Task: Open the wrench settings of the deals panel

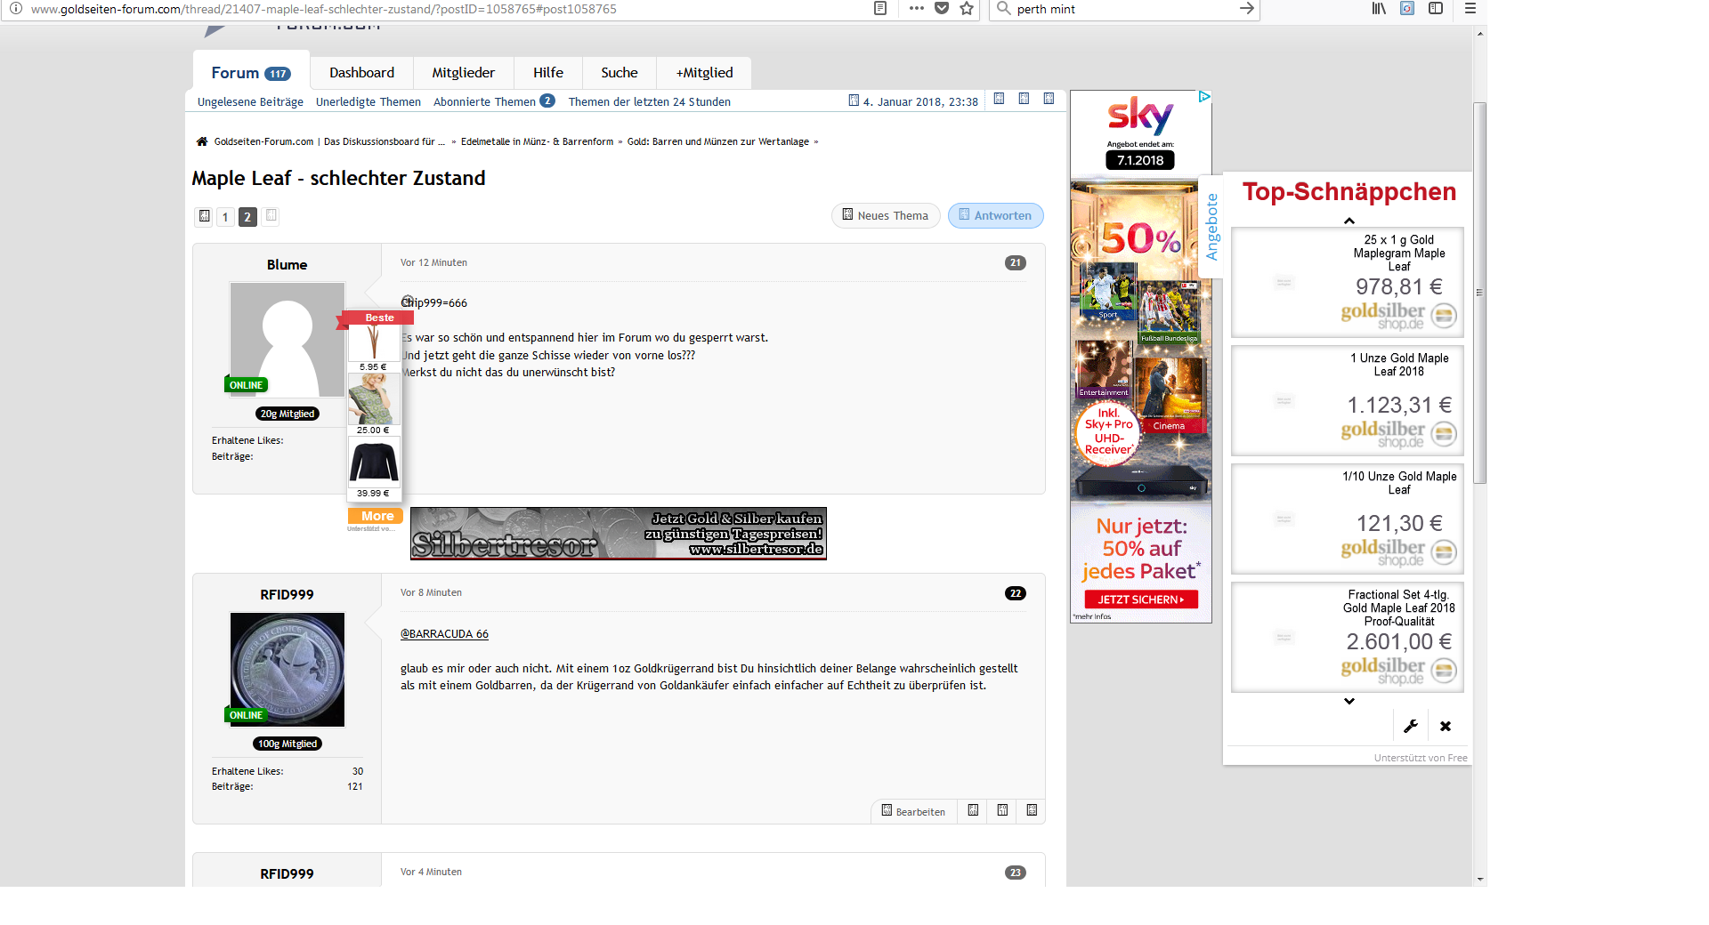Action: coord(1411,726)
